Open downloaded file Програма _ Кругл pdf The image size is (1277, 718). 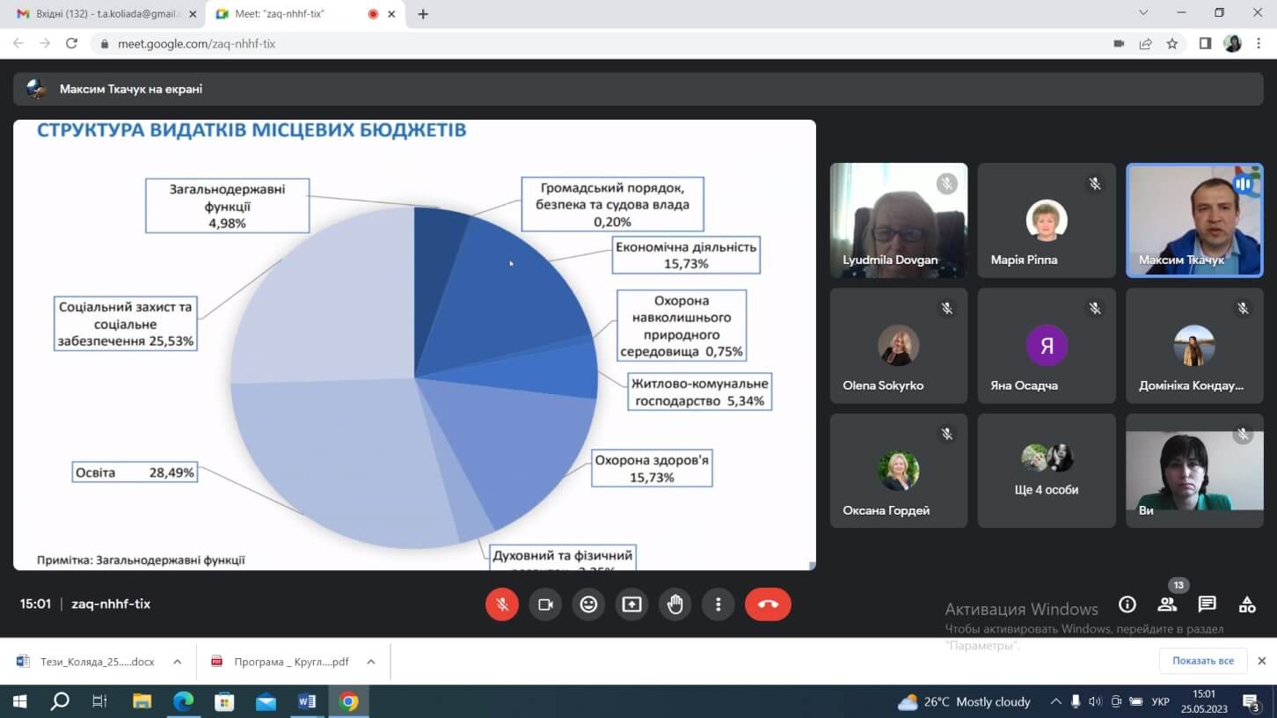pyautogui.click(x=281, y=662)
